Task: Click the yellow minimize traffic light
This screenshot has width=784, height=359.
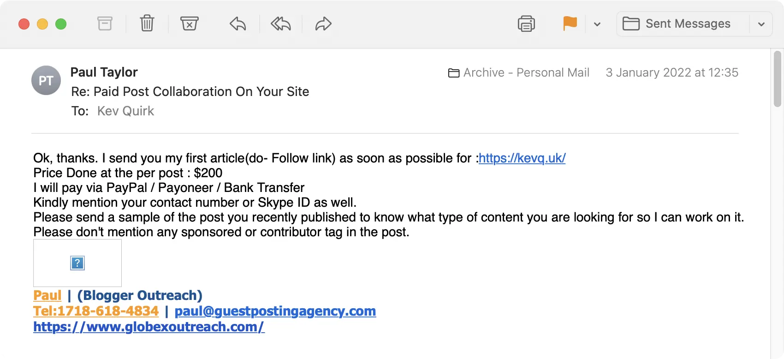Action: coord(42,24)
